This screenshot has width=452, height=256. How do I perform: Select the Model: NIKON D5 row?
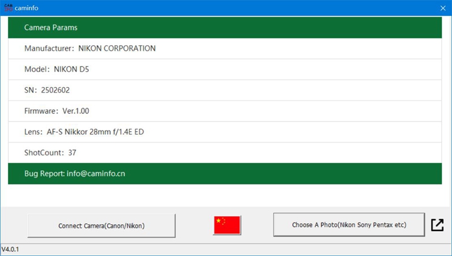[x=225, y=70]
